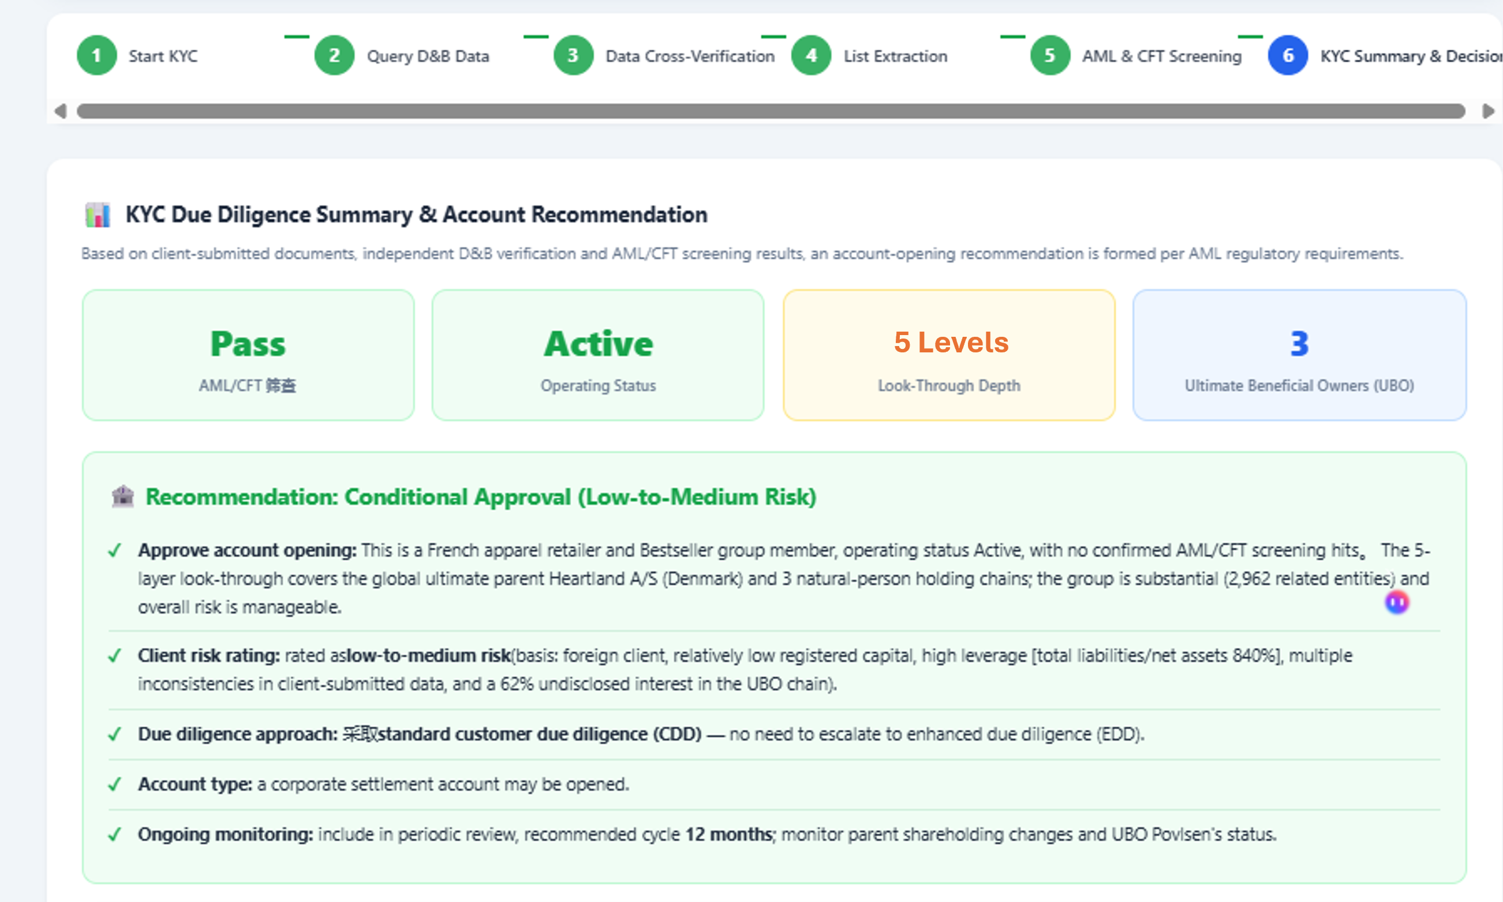The height and width of the screenshot is (902, 1503).
Task: Open the floating purple assistant bubble icon
Action: click(x=1397, y=602)
